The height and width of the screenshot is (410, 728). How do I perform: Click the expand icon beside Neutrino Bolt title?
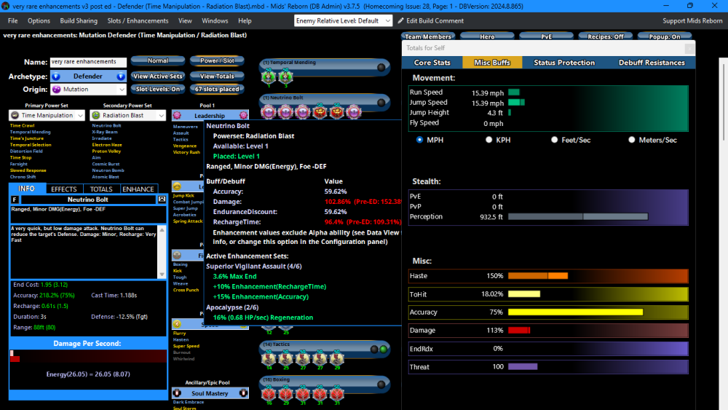tap(162, 199)
